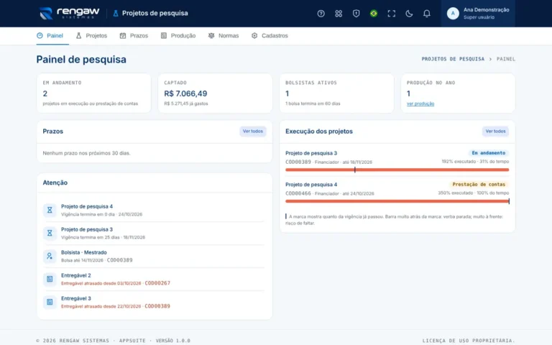Click 'PROJETOS DE PESQUISA' breadcrumb
Image resolution: width=552 pixels, height=345 pixels.
453,59
